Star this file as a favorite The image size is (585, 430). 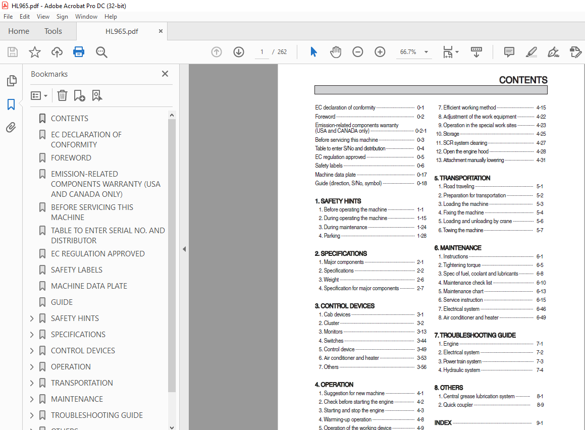34,52
